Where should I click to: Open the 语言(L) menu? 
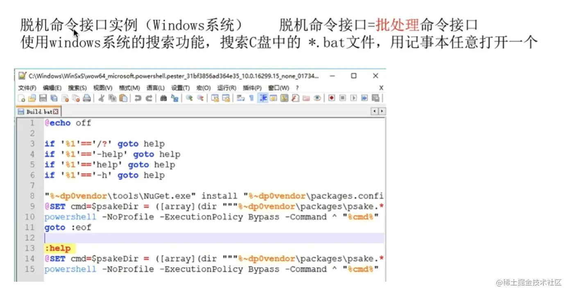tap(156, 88)
